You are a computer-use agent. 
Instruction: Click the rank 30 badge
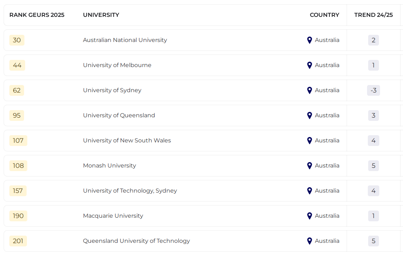[17, 40]
